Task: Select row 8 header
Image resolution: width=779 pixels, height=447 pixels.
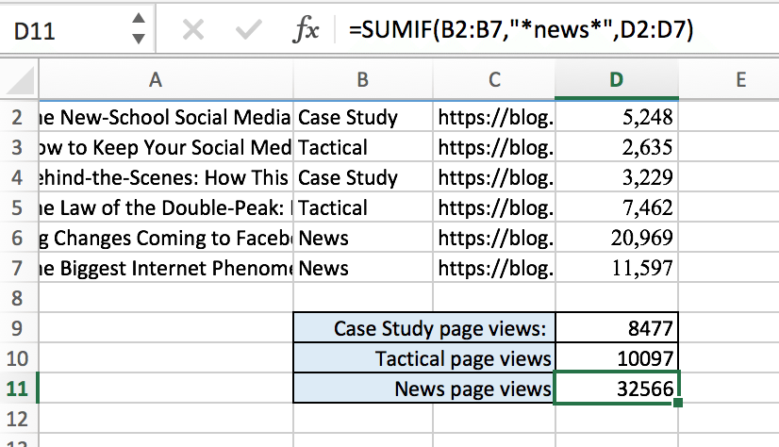Action: click(x=18, y=298)
